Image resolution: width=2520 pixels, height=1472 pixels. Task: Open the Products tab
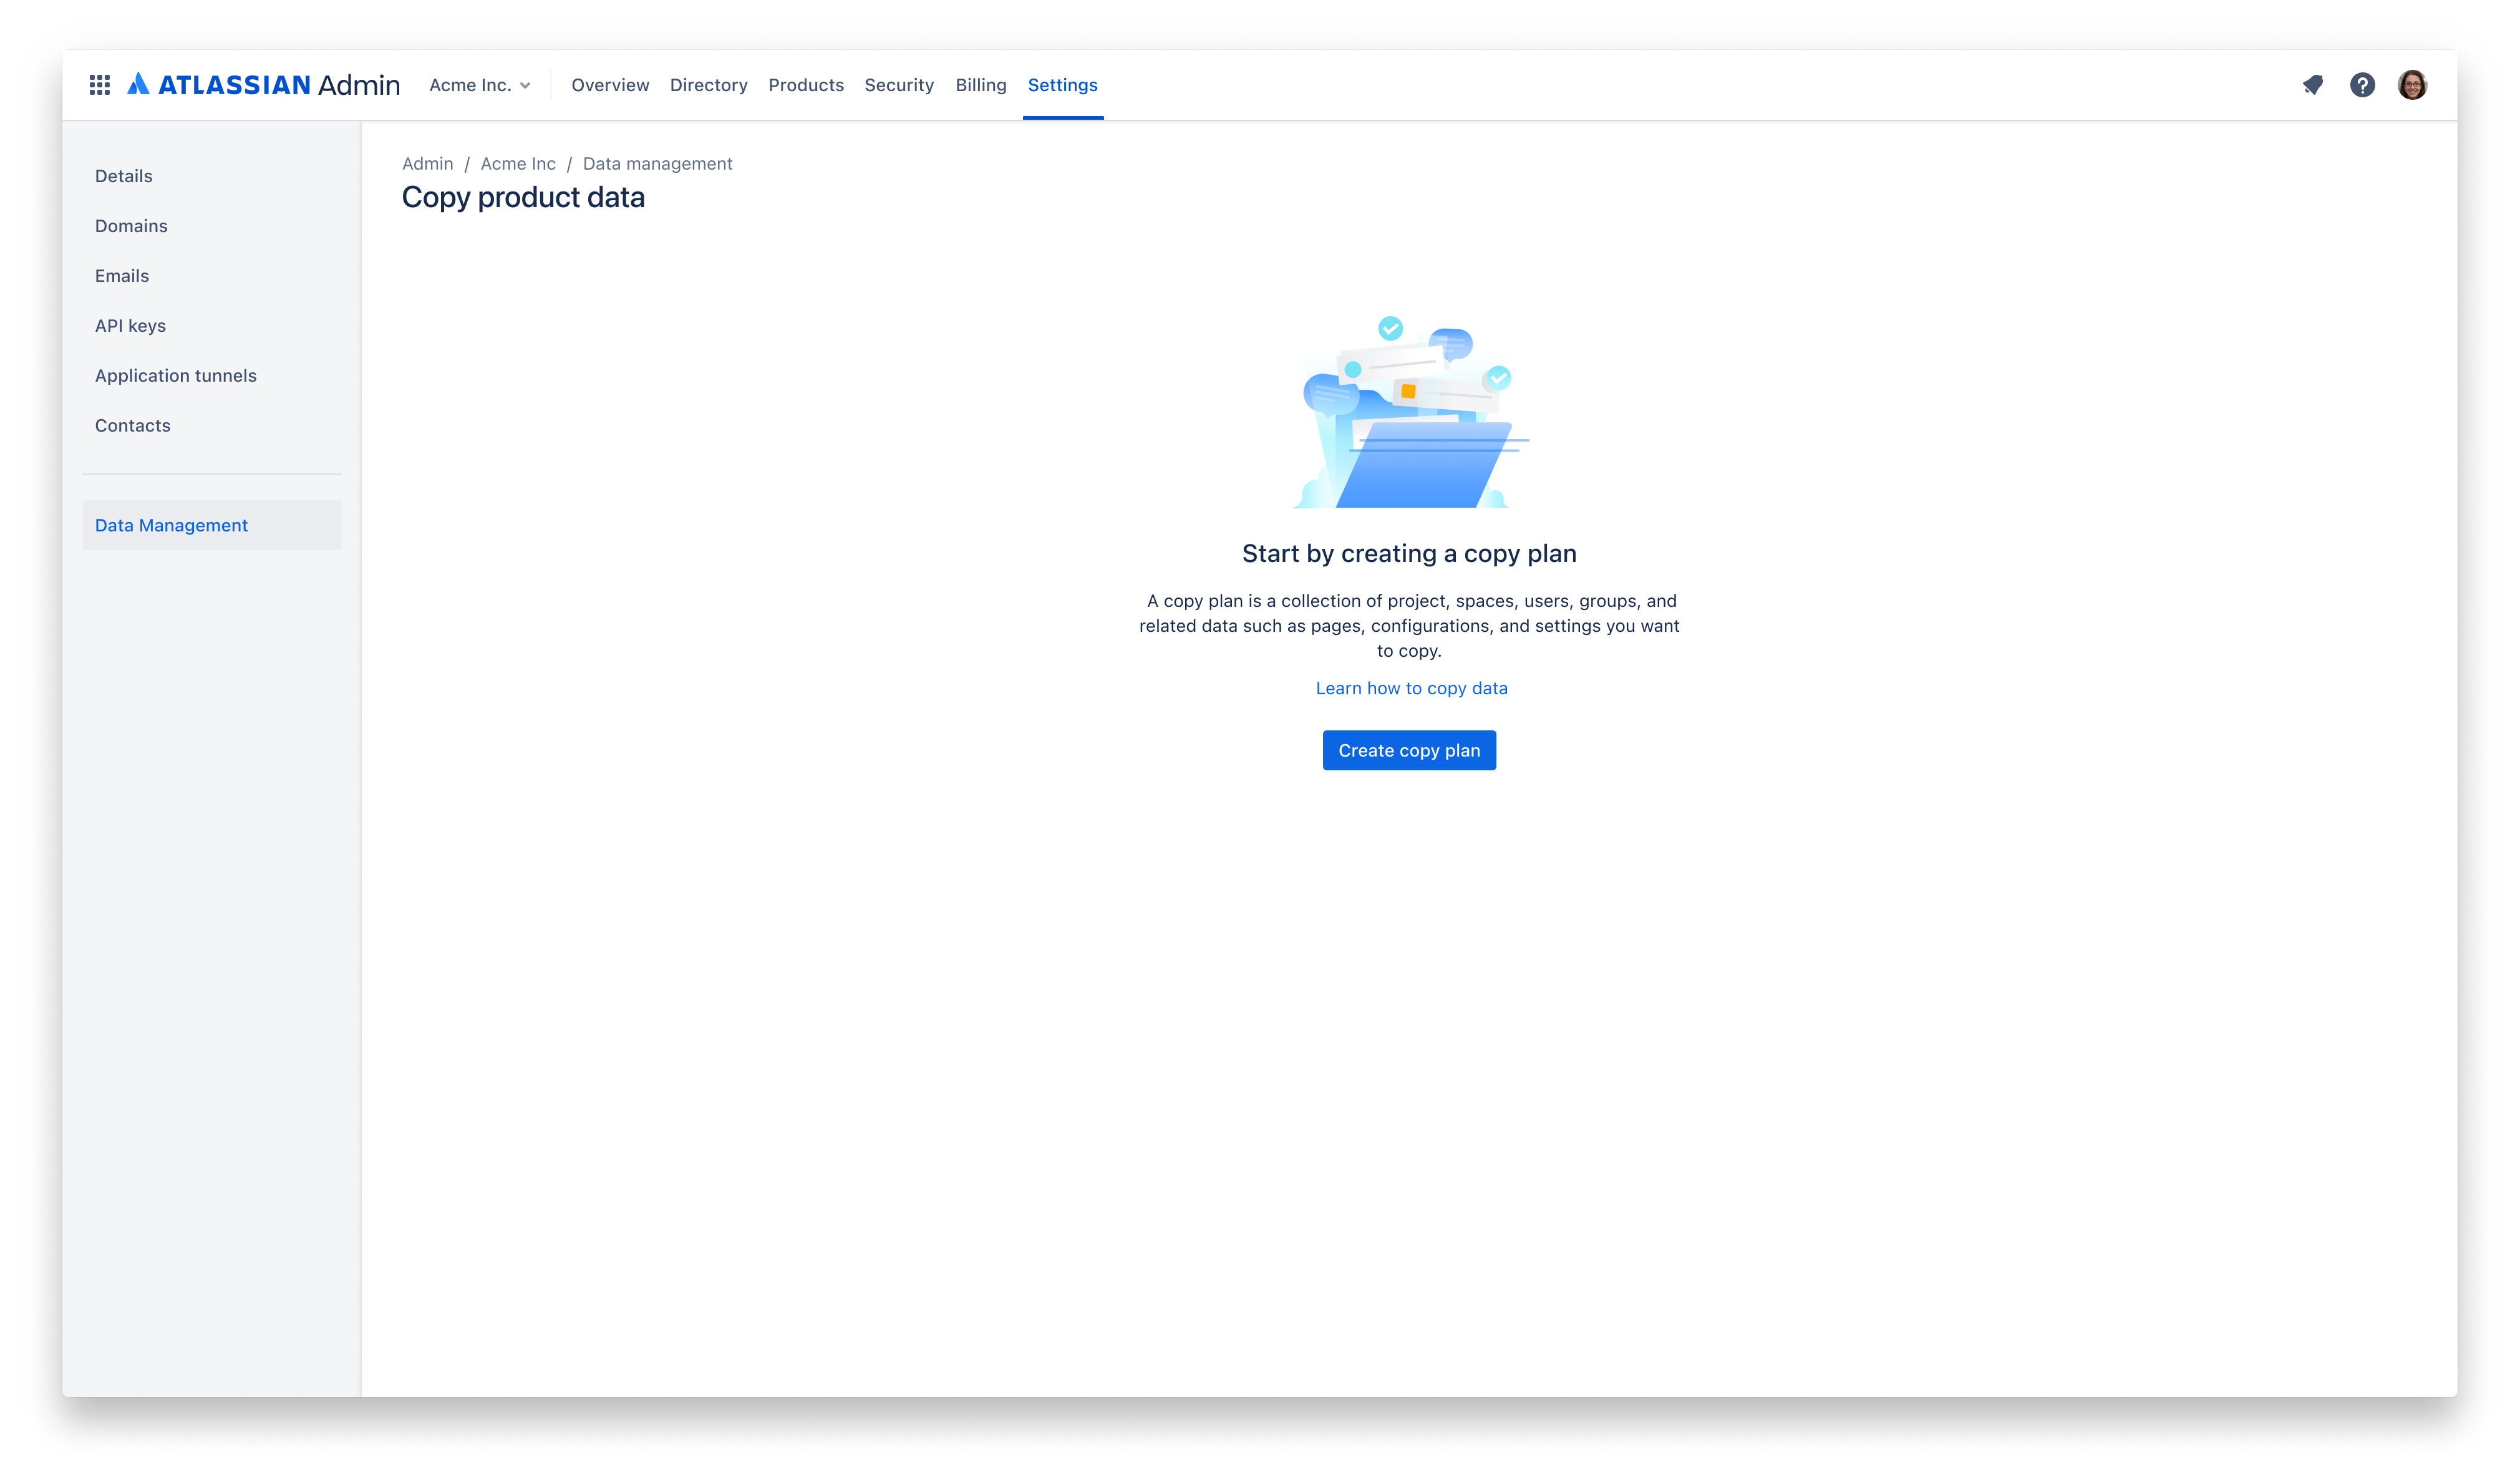tap(806, 85)
